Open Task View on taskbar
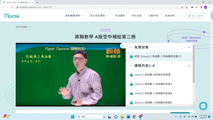The height and width of the screenshot is (120, 213). [x=110, y=117]
